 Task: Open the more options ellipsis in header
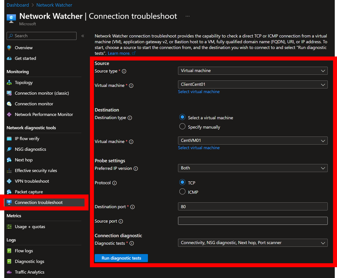188,16
